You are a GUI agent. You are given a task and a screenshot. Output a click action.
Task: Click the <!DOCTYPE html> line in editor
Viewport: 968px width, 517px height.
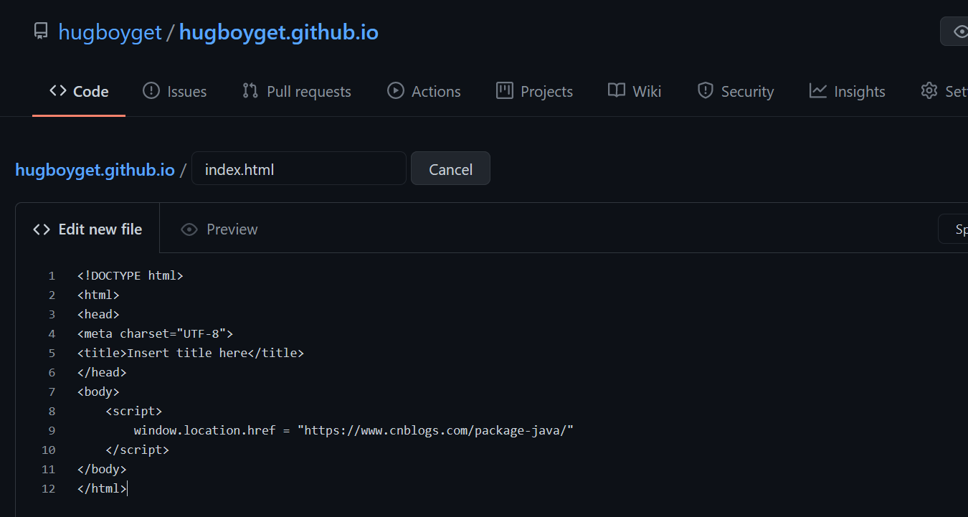pos(131,275)
